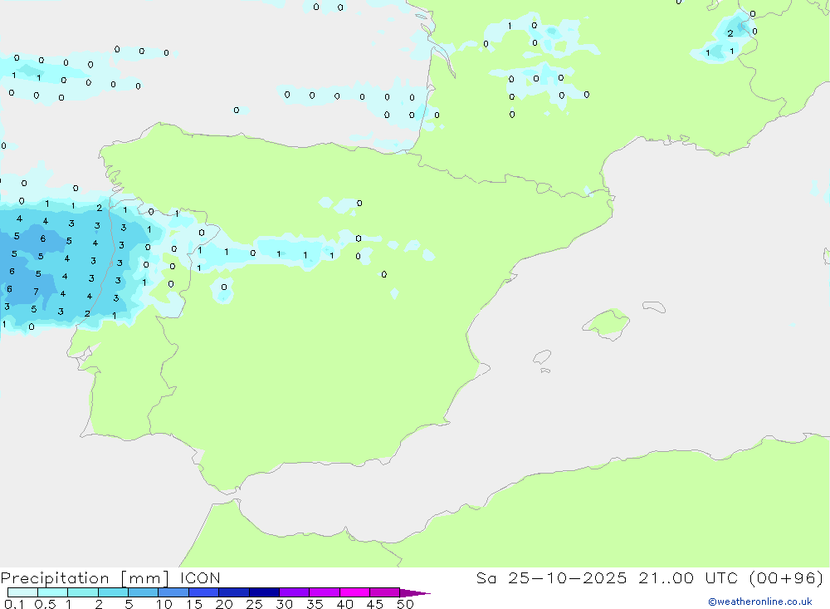Click the '20' legend scale label
The width and height of the screenshot is (830, 609).
click(224, 604)
